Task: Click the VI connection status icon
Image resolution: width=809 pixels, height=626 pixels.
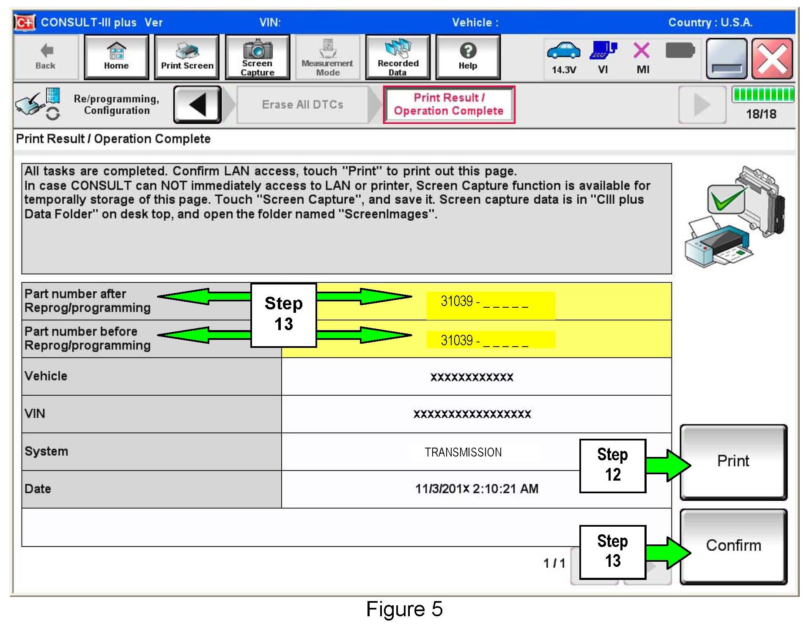Action: pos(603,57)
